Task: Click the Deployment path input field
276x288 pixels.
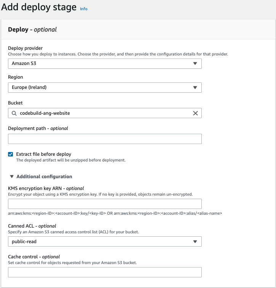Action: pyautogui.click(x=105, y=139)
